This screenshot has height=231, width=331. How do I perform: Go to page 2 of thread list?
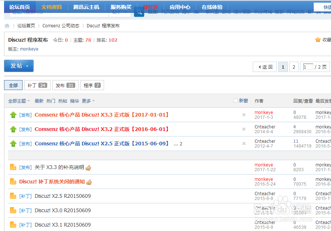point(294,67)
